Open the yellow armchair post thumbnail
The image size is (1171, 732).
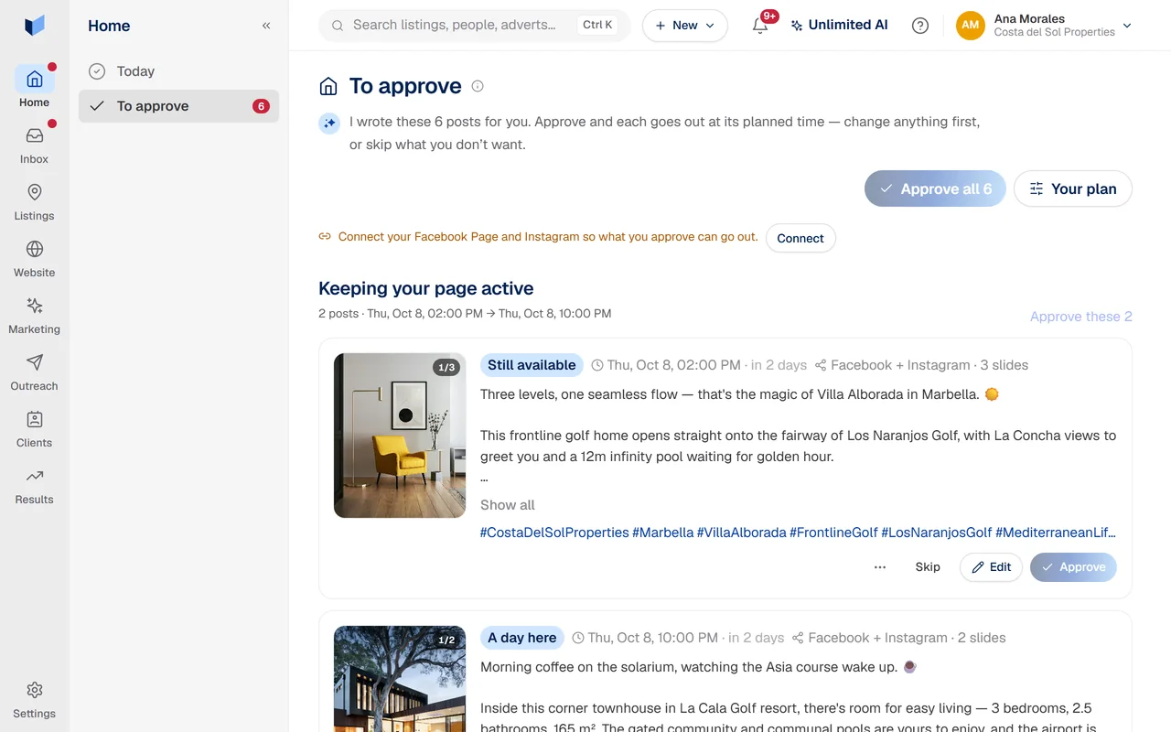click(x=400, y=436)
